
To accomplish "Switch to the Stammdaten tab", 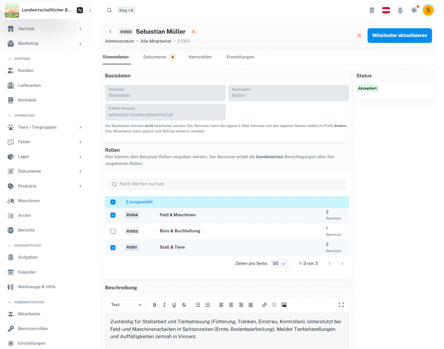I will point(116,57).
